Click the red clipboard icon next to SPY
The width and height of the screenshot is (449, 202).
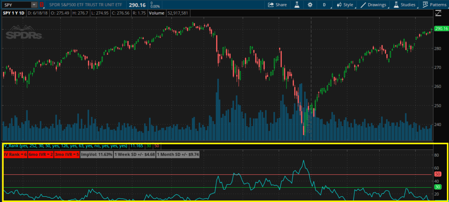pyautogui.click(x=42, y=5)
